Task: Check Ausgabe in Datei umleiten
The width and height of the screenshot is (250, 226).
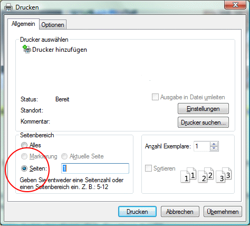Action: pyautogui.click(x=155, y=97)
